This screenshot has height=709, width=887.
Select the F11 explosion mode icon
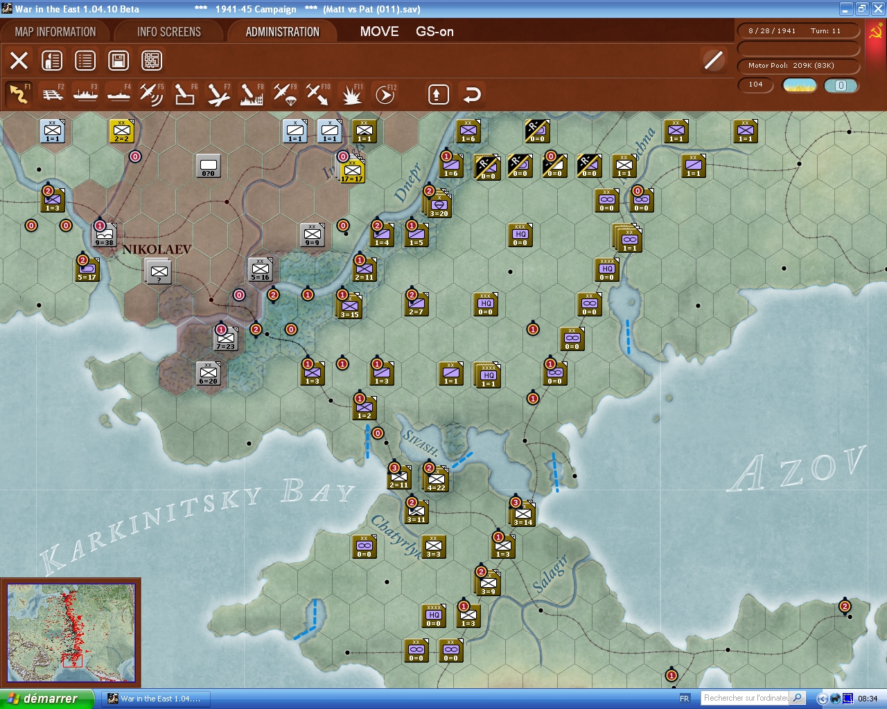click(351, 94)
